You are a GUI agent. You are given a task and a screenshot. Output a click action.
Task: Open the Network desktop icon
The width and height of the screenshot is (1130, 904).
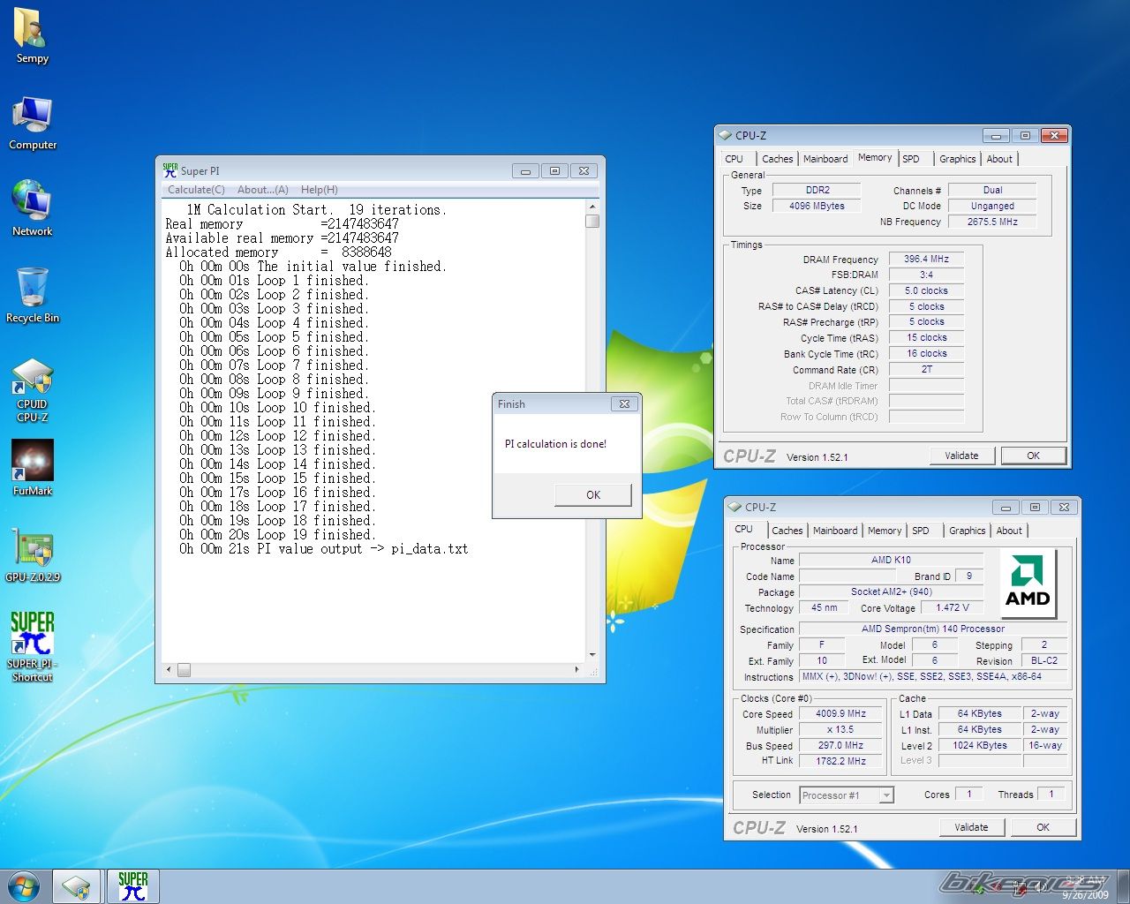(x=33, y=207)
